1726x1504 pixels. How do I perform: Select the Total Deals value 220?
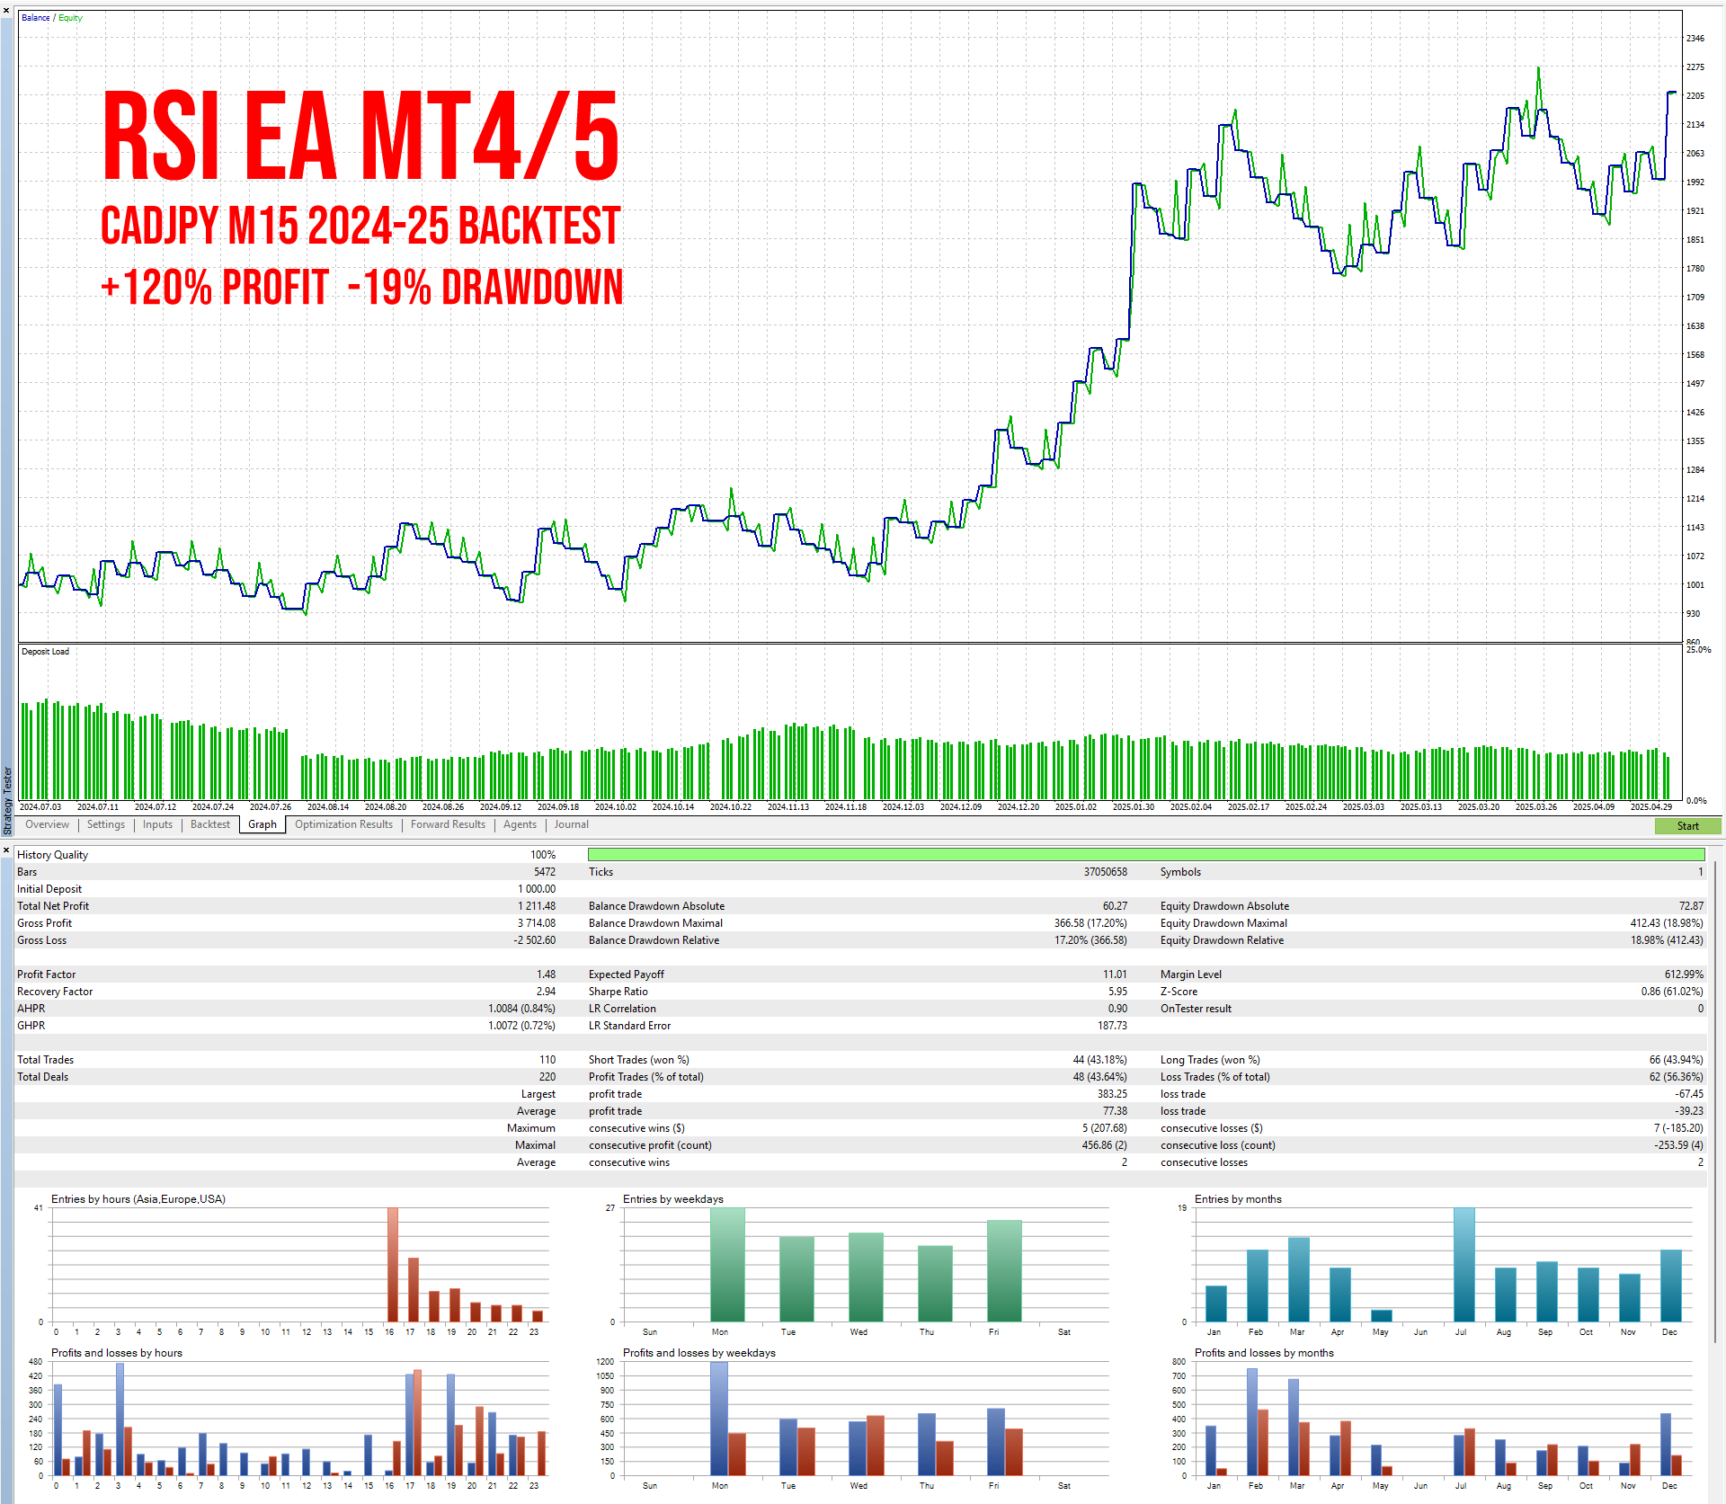pyautogui.click(x=547, y=1077)
